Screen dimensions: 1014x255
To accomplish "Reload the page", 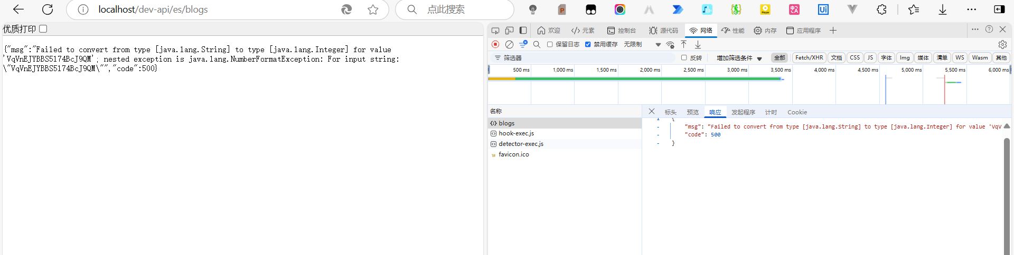I will (48, 9).
